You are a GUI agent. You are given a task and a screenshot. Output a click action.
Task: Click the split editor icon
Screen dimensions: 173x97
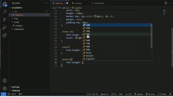(x=166, y=3)
